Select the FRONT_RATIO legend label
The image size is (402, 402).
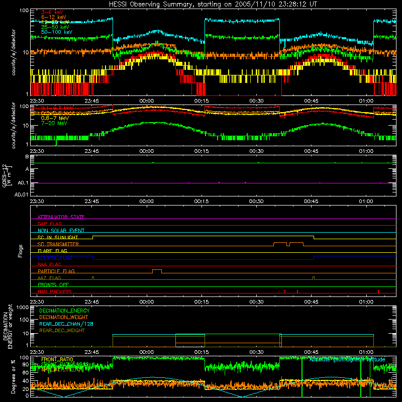[57, 359]
